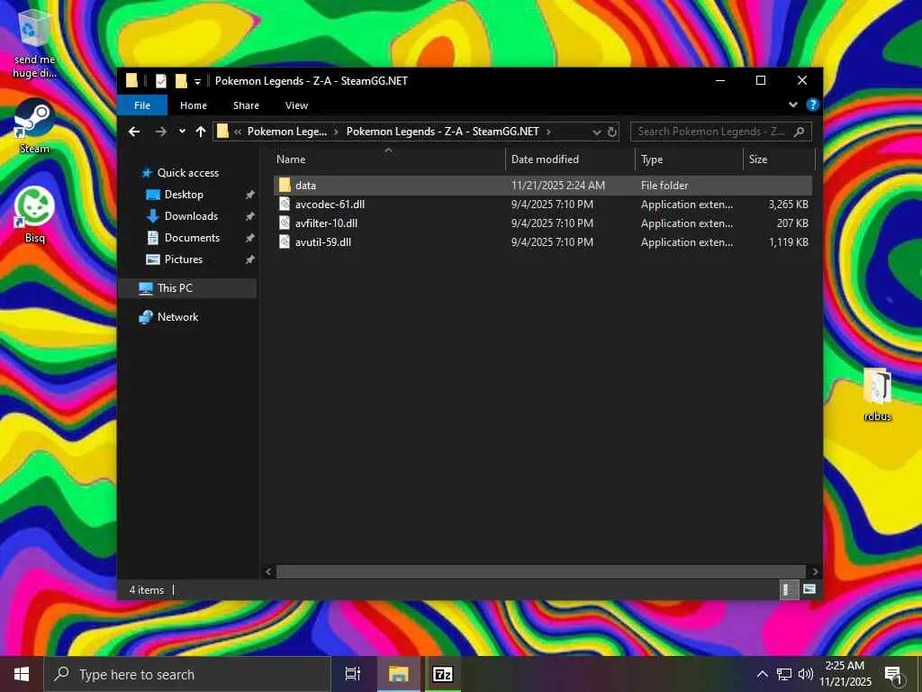The height and width of the screenshot is (692, 922).
Task: Click the pin icon beside Downloads
Action: pyautogui.click(x=250, y=216)
